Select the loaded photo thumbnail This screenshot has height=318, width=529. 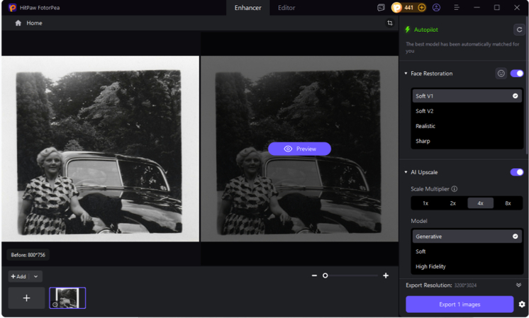[x=67, y=297]
